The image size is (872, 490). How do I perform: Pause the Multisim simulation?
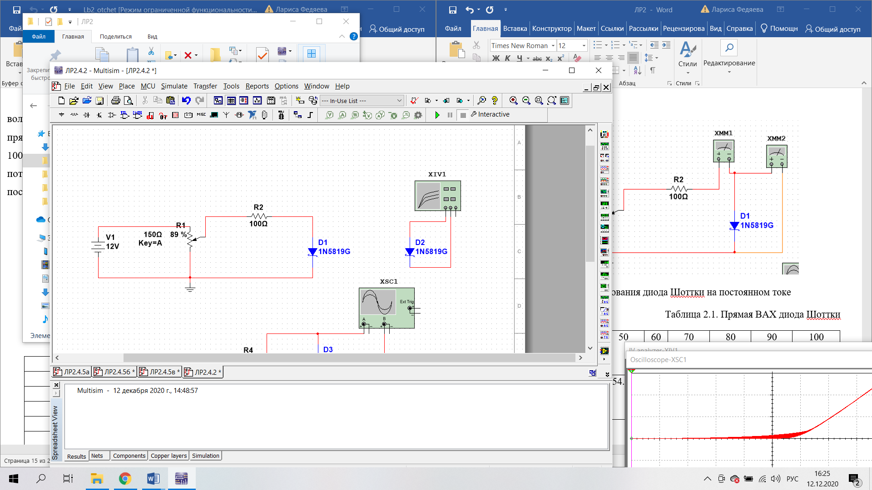(x=450, y=115)
